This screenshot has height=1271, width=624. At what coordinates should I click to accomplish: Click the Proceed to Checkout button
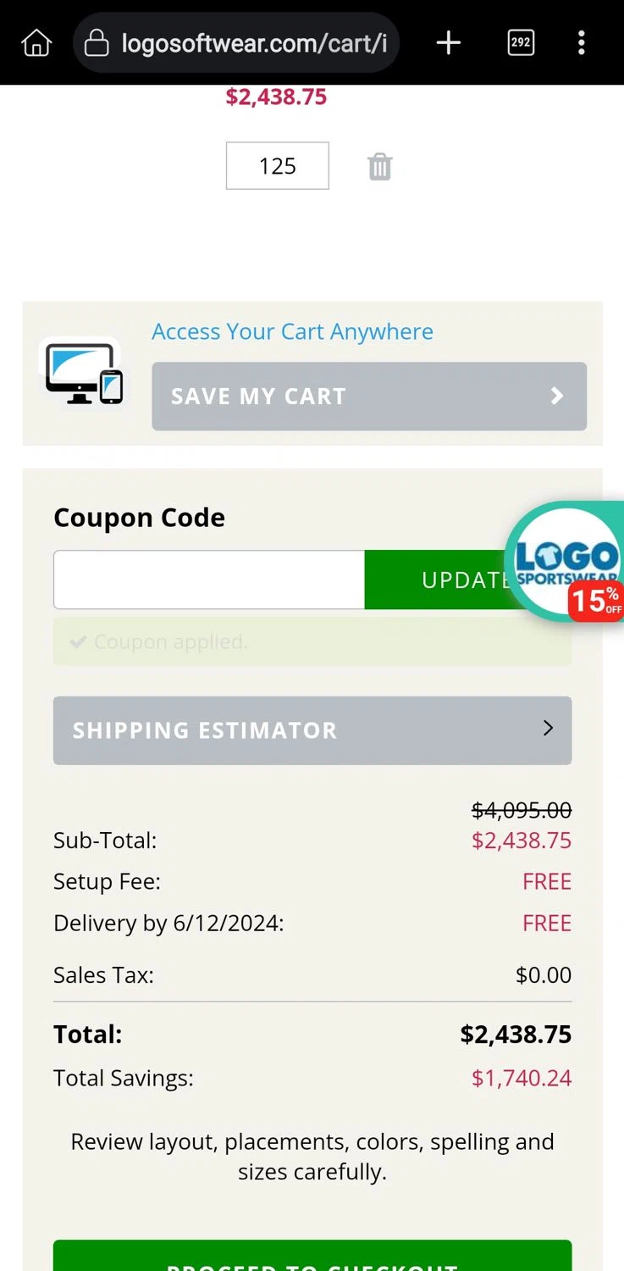click(x=312, y=1258)
